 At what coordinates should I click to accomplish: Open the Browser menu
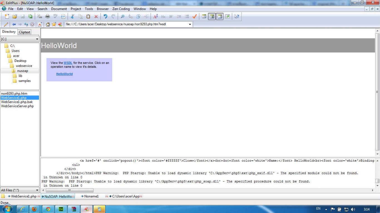click(103, 9)
